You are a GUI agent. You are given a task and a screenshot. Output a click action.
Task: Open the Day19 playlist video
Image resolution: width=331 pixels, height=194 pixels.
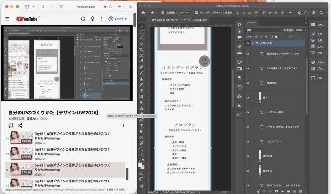(66, 183)
